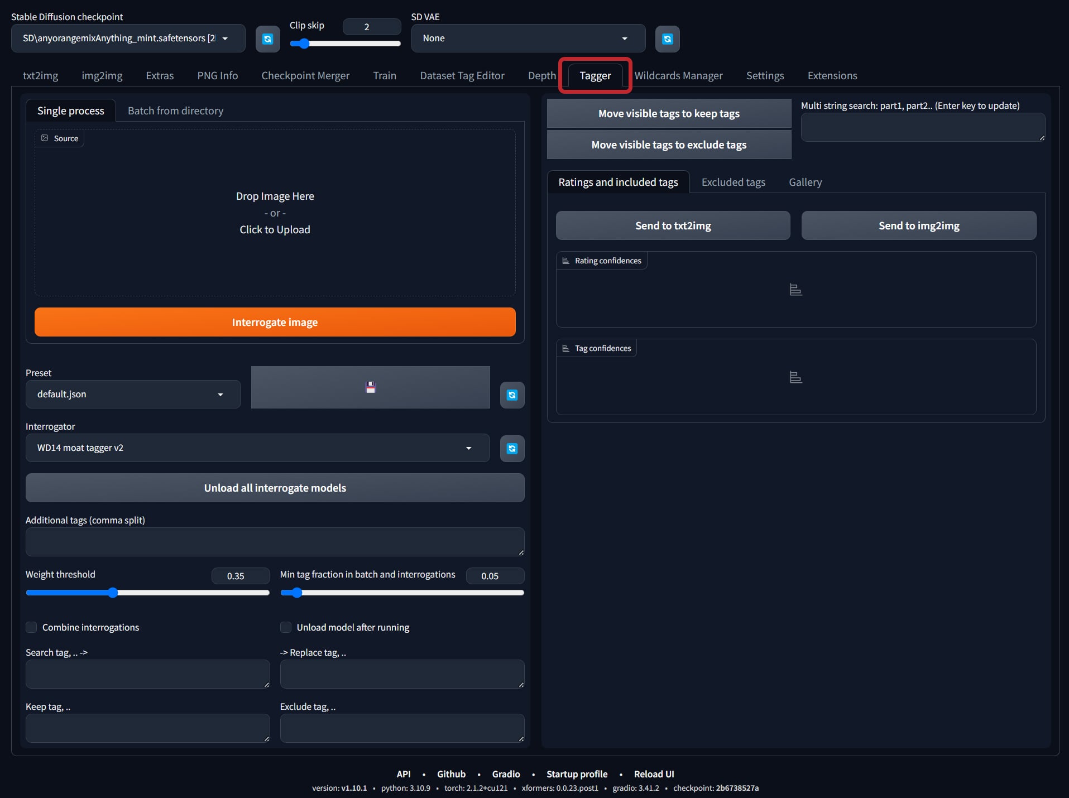Open the Wildcards Manager tab

678,75
